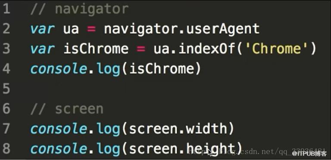
Task: Click the var keyword before ua
Action: point(42,29)
